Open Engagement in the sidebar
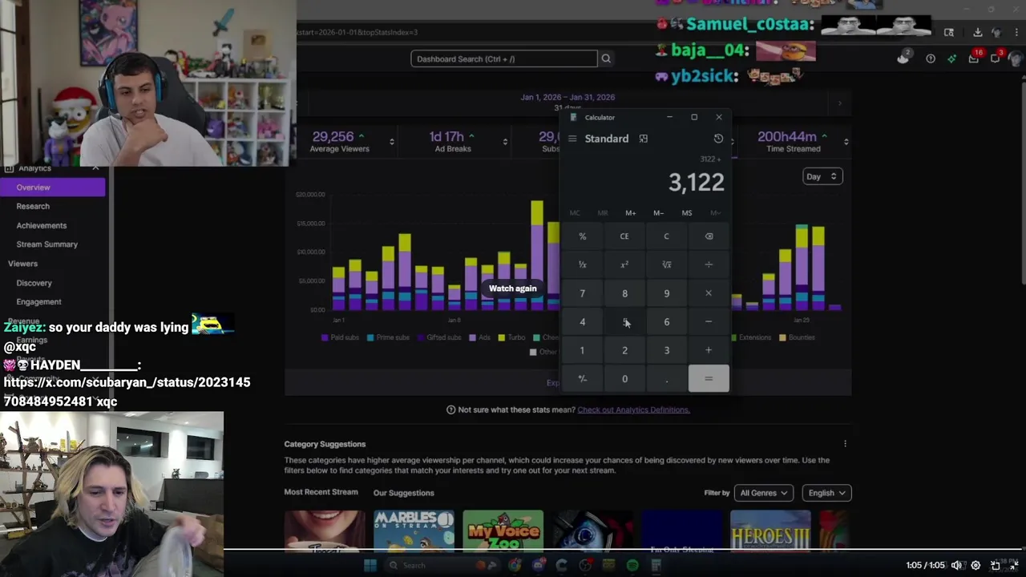 coord(39,302)
